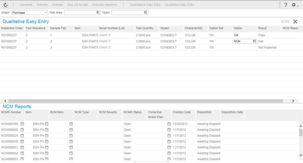Click the Complete toolbar command

tap(26, 5)
